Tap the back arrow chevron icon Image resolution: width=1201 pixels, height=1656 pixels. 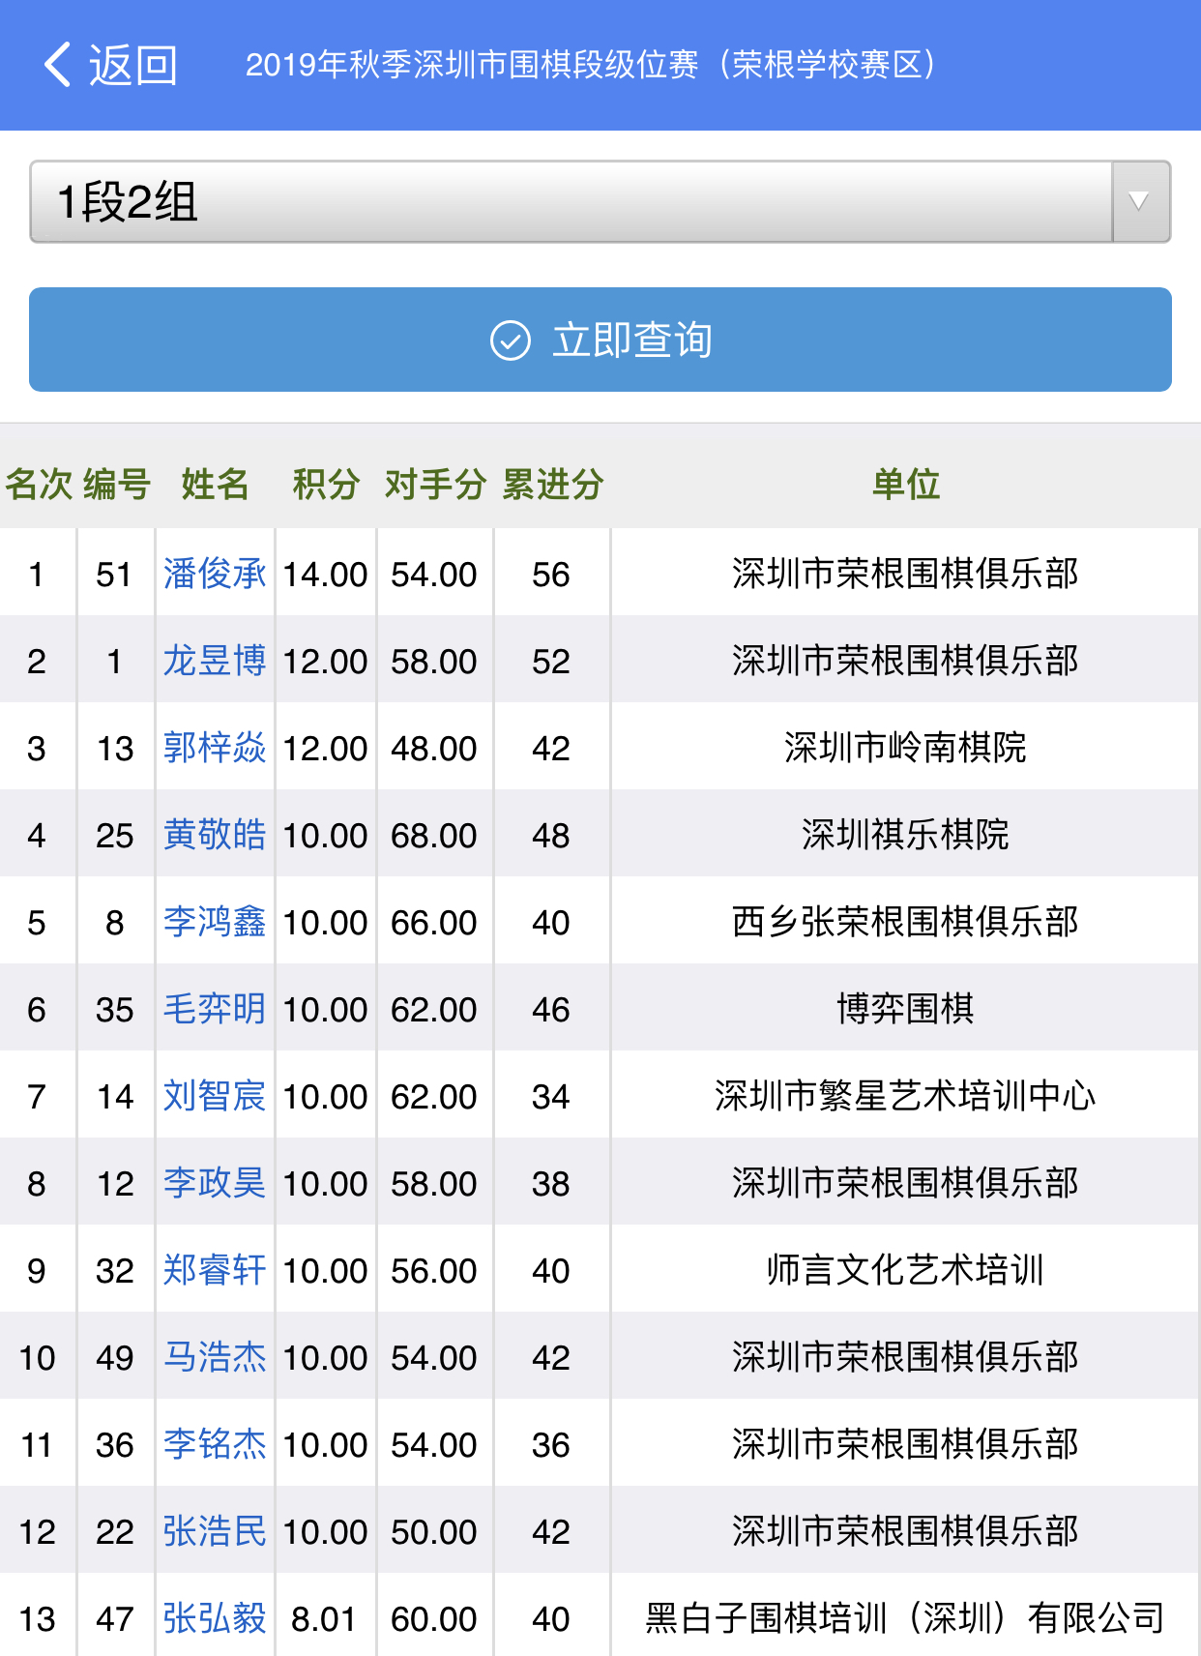[58, 65]
